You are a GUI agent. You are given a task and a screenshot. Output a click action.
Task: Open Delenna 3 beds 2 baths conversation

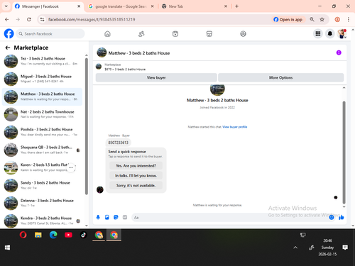(42, 203)
